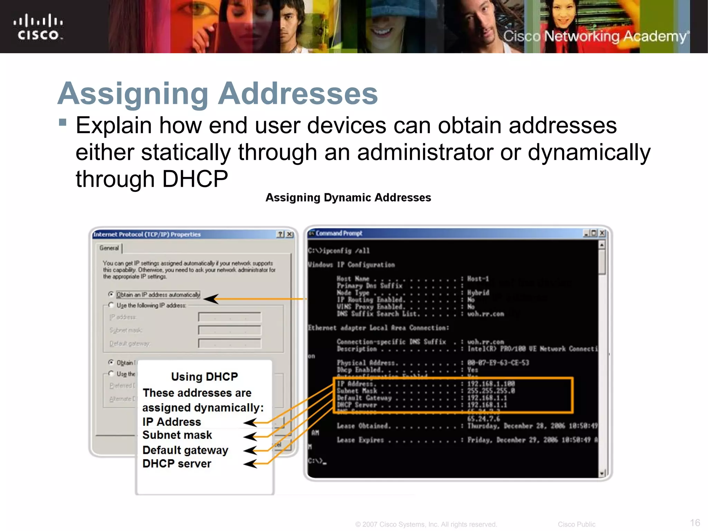Click the 'Assigning Dynamic Addresses' caption

coord(348,197)
